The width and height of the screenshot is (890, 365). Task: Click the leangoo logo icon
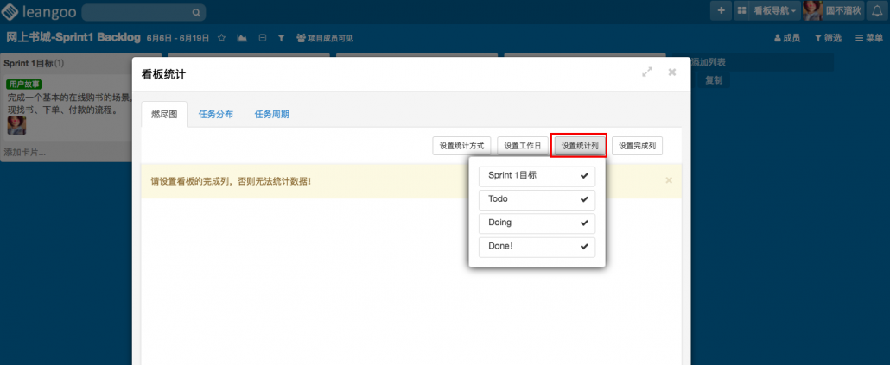13,12
